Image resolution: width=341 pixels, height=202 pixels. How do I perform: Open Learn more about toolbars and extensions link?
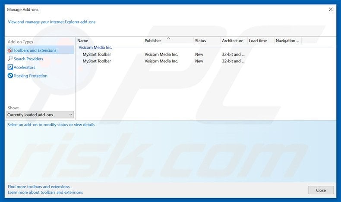pyautogui.click(x=45, y=192)
